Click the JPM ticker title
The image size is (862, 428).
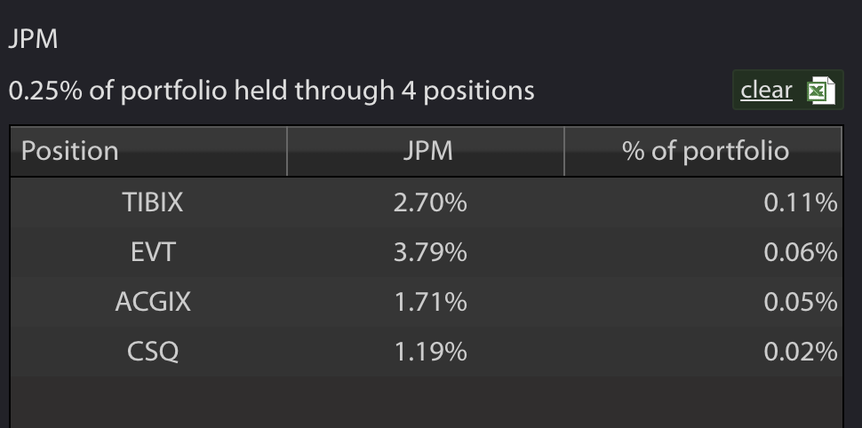click(33, 40)
